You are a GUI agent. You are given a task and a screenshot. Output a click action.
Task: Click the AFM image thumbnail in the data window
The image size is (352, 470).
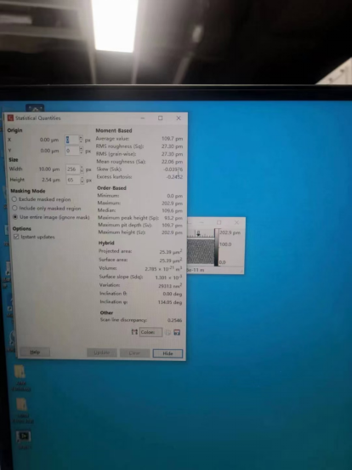pyautogui.click(x=201, y=251)
